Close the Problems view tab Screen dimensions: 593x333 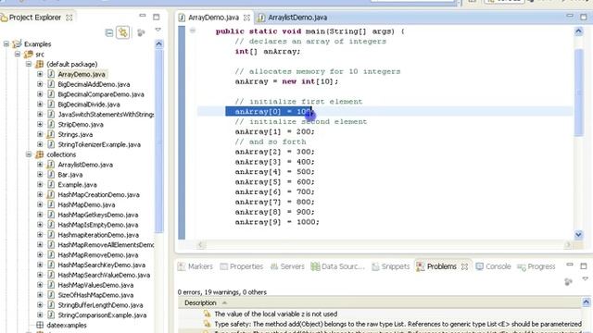click(465, 266)
